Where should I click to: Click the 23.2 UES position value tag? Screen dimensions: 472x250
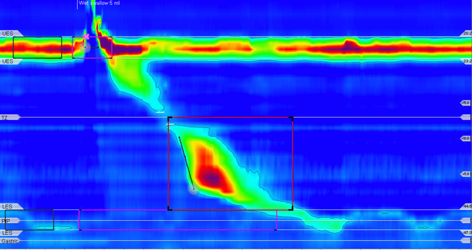[466, 61]
